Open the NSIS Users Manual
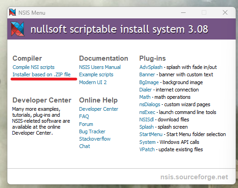This screenshot has height=188, width=238. [100, 67]
